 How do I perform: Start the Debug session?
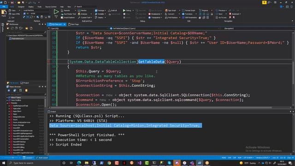pos(127,10)
